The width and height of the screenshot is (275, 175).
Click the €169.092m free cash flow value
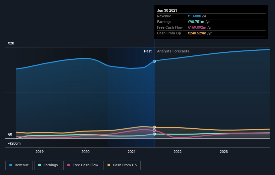tap(197, 27)
